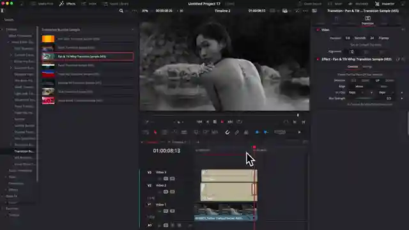
Task: Select Transition Bu... category in Toolbox tree
Action: pyautogui.click(x=24, y=151)
